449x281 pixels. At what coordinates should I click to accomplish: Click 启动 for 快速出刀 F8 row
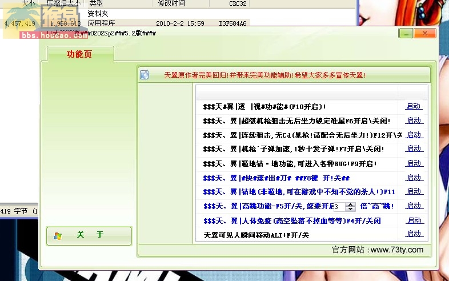(x=414, y=178)
